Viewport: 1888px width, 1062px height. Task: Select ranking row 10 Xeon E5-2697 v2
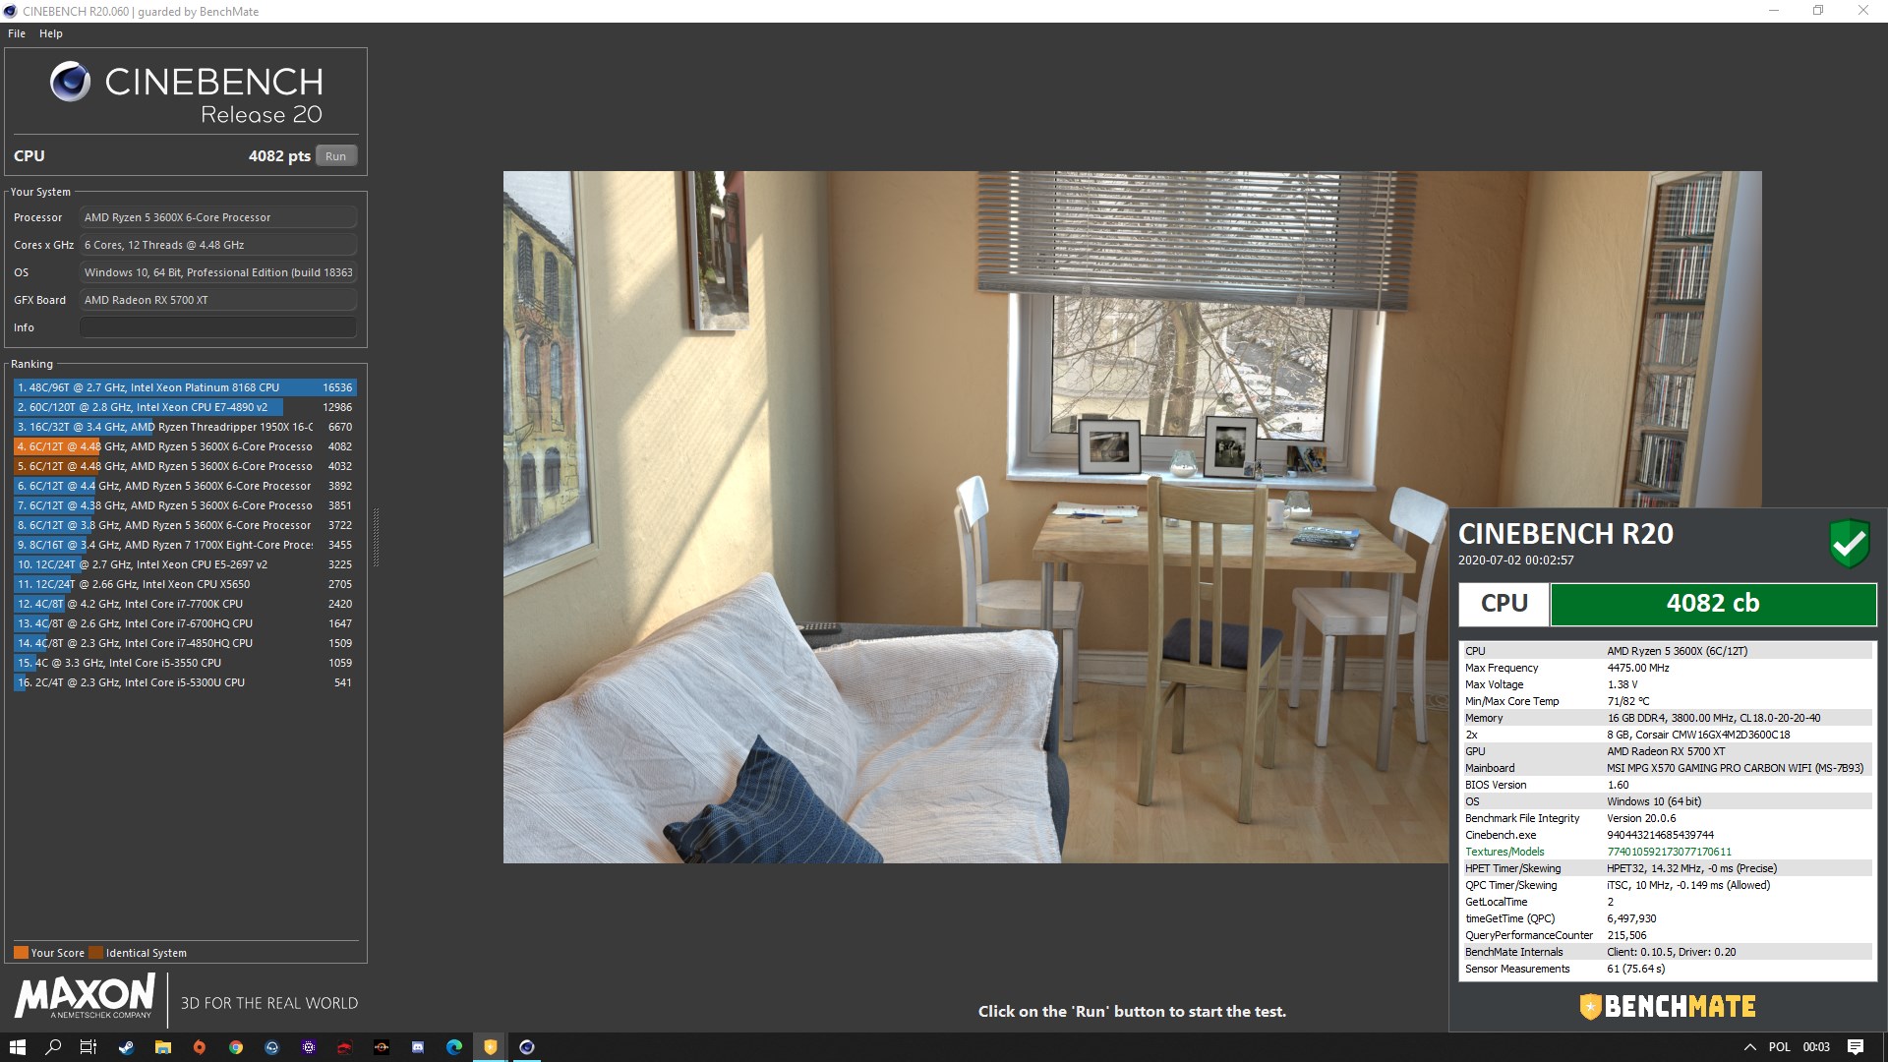(x=185, y=564)
